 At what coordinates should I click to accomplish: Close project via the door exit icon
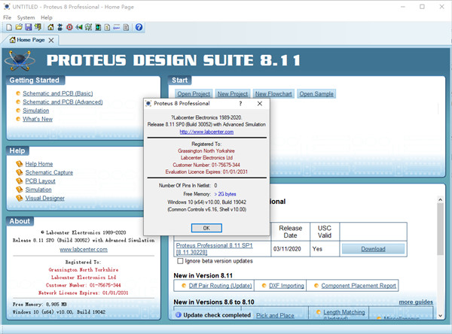tap(38, 27)
